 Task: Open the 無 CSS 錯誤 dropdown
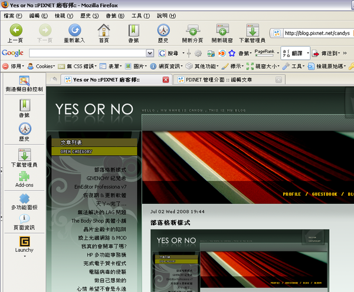(77, 66)
